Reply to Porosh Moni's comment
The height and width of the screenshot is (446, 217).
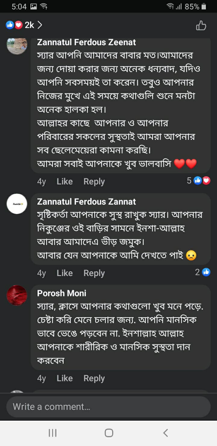[x=94, y=378]
